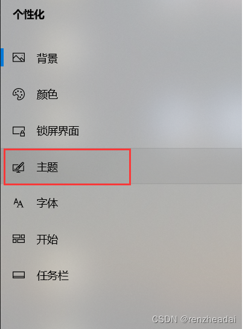Click the 个性化 heading text
Viewport: 245px width, 329px height.
[29, 14]
